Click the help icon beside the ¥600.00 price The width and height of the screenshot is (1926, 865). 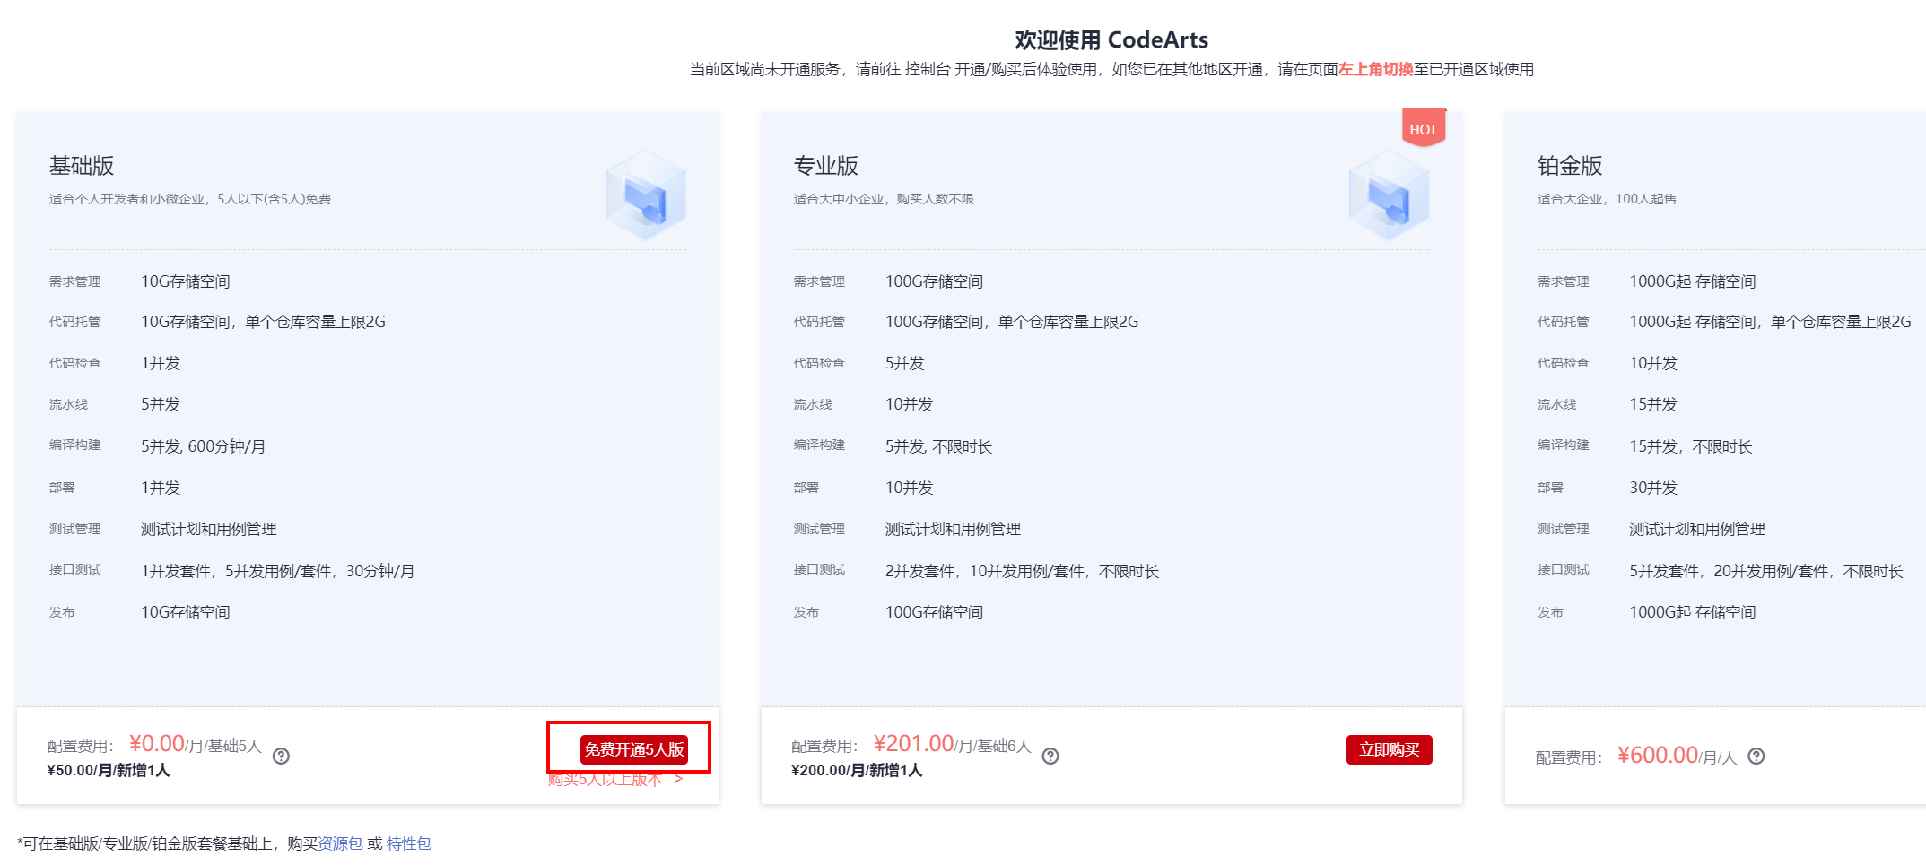tap(1756, 756)
